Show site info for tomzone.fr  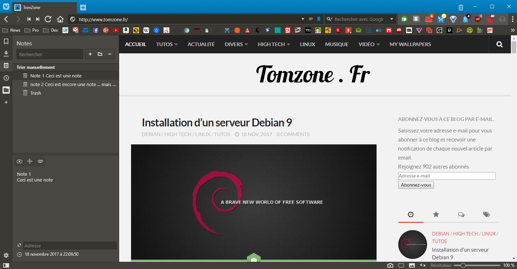(73, 19)
